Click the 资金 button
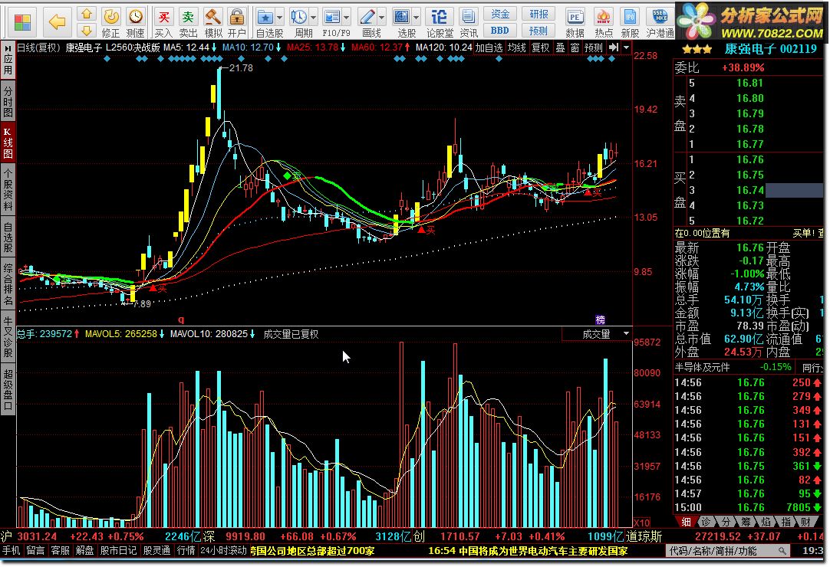The image size is (830, 567). 500,14
